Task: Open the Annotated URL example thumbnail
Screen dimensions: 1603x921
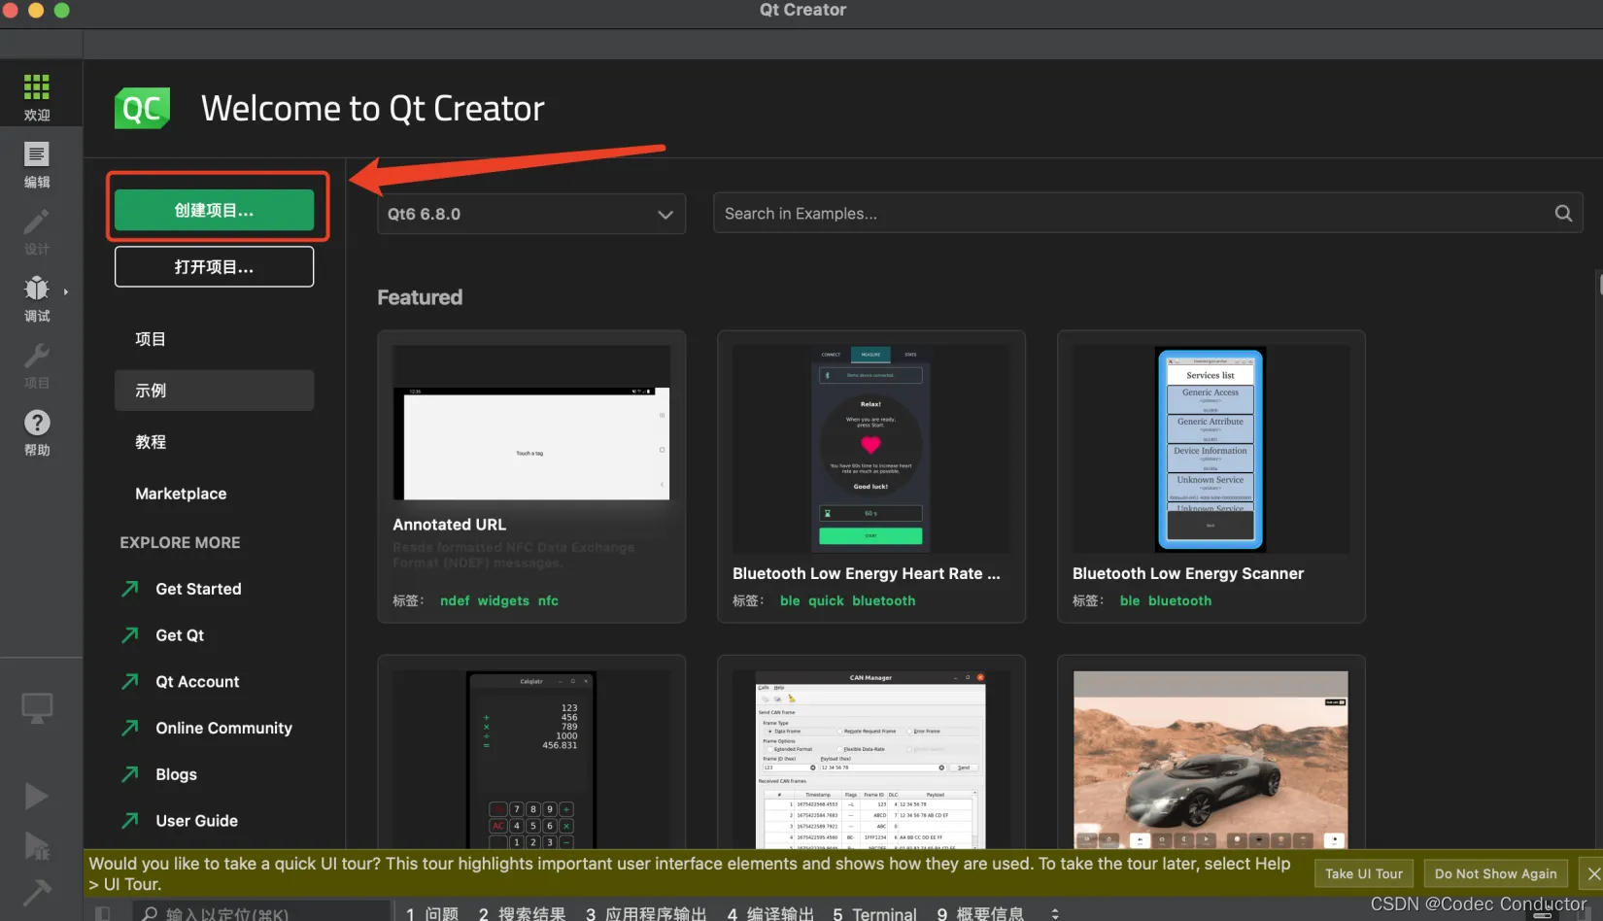Action: (531, 423)
